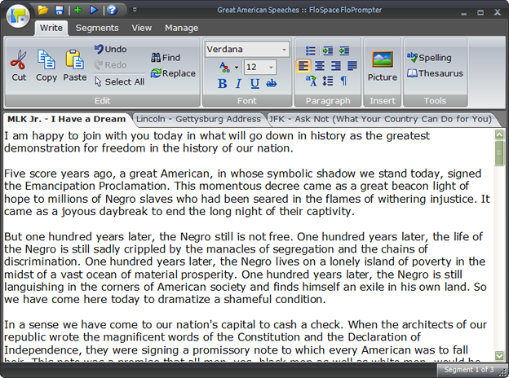Screen dimensions: 509x378
Task: Expand the quick access toolbar customize arrow
Action: click(135, 10)
